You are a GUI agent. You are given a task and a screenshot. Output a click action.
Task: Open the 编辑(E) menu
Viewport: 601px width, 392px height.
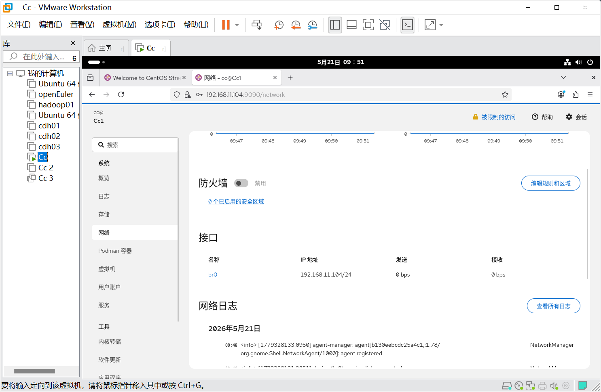(51, 25)
